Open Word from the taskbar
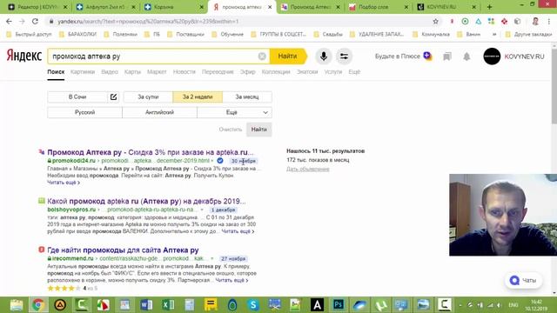The width and height of the screenshot is (557, 313). pyautogui.click(x=146, y=304)
